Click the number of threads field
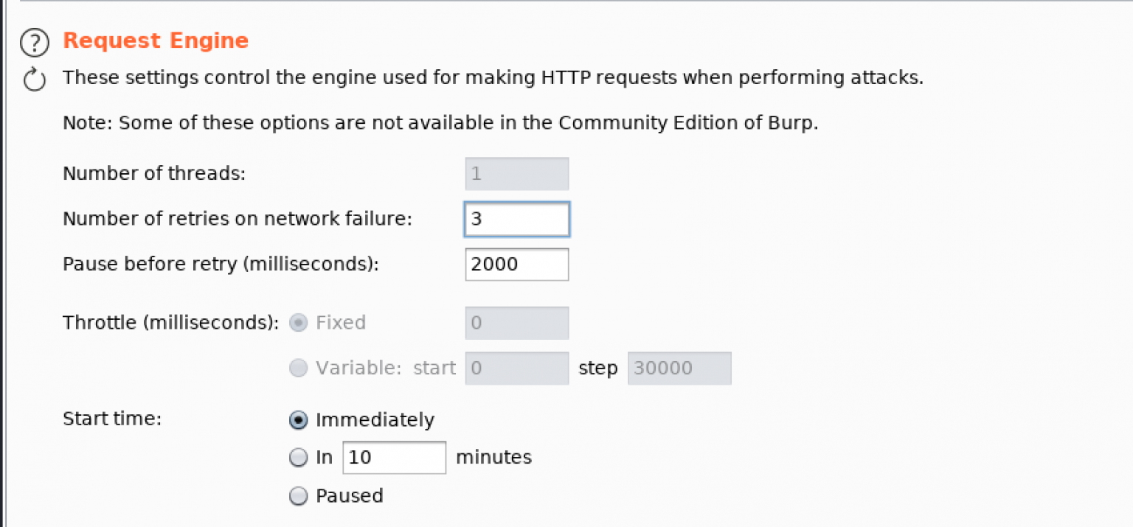This screenshot has width=1133, height=527. pyautogui.click(x=516, y=173)
